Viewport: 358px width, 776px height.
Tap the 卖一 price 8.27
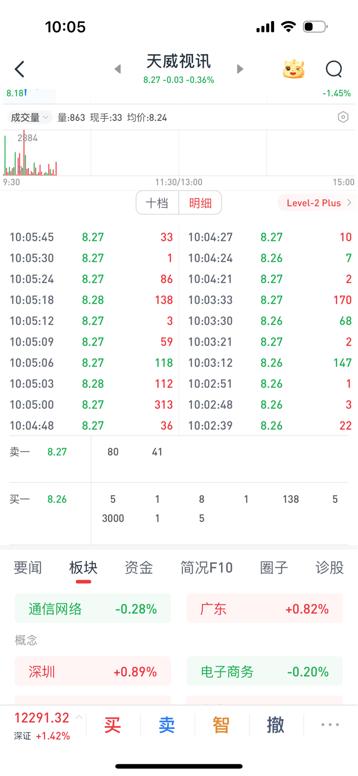pos(57,452)
